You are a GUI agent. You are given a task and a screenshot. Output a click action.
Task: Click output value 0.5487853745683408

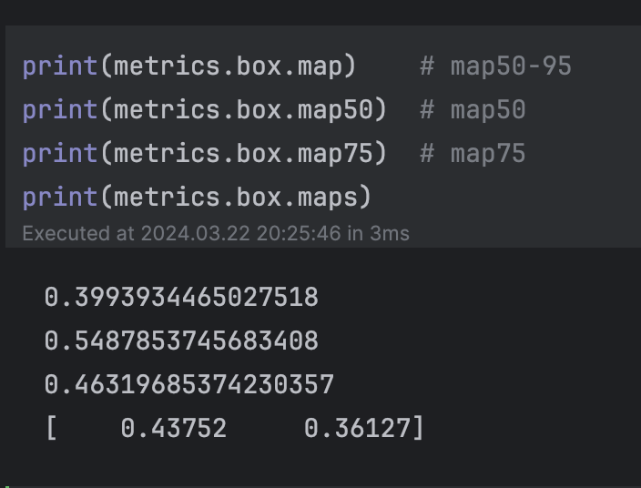(x=181, y=341)
